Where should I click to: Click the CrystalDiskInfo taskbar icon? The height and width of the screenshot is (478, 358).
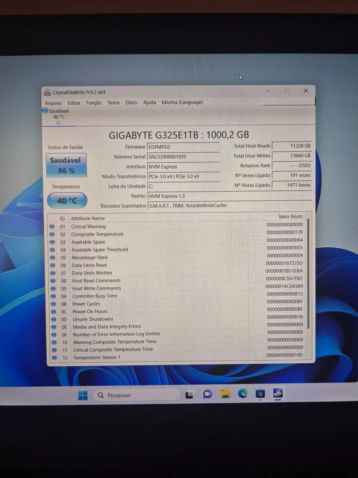[x=278, y=393]
